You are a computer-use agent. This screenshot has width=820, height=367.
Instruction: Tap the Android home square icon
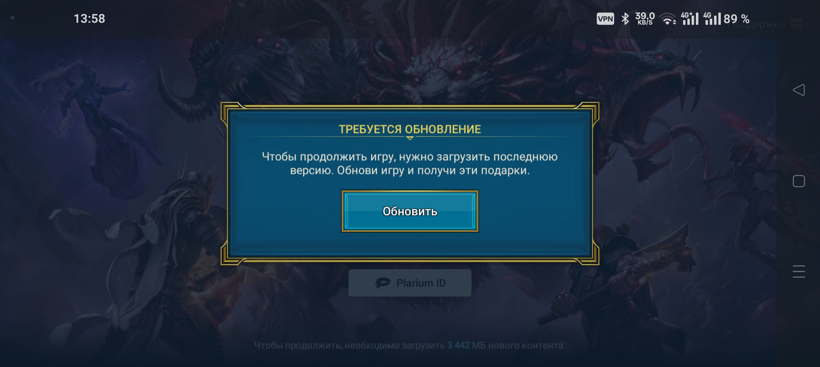pyautogui.click(x=799, y=181)
